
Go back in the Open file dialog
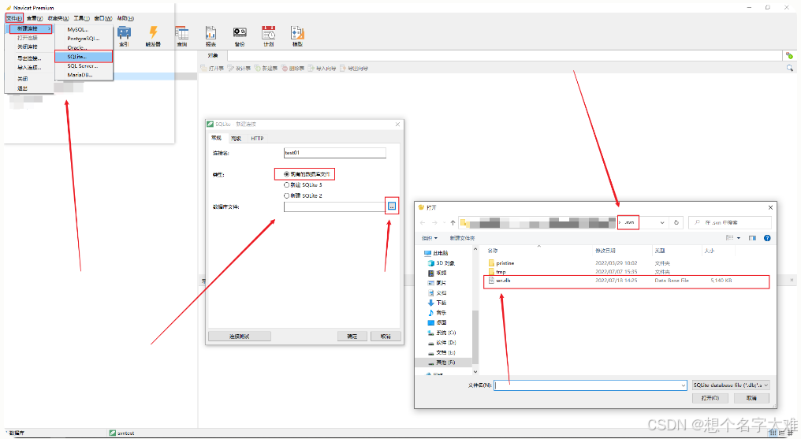423,222
